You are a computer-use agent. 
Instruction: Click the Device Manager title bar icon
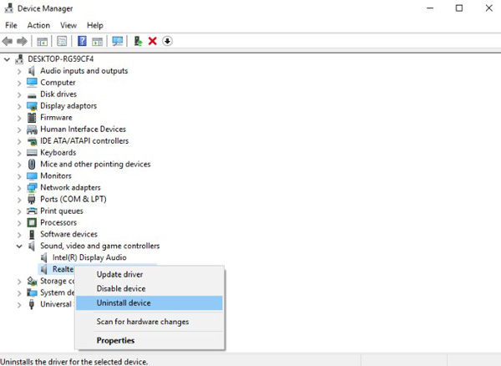9,8
